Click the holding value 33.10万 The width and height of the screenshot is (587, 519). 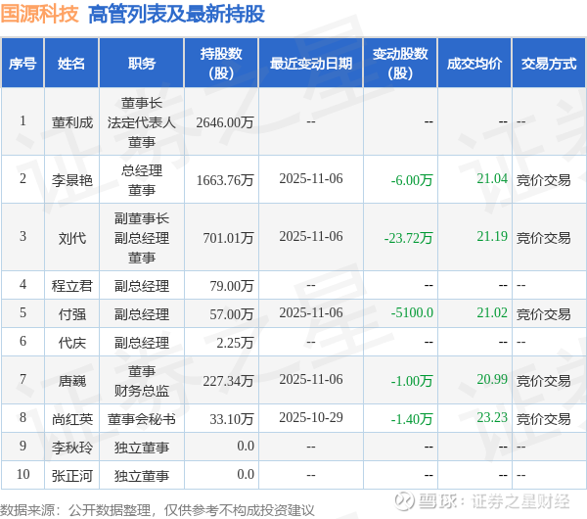pos(232,419)
